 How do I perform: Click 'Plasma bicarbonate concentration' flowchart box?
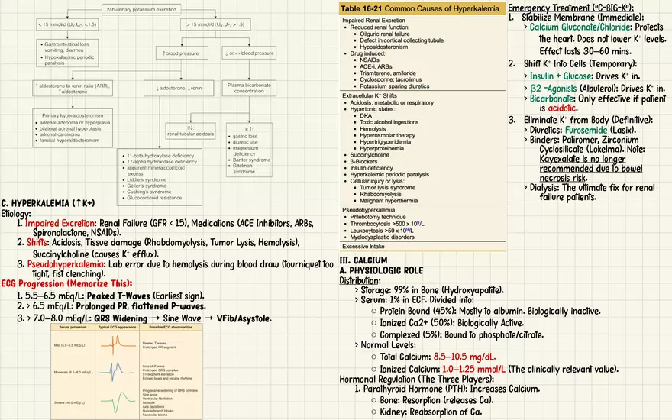249,88
